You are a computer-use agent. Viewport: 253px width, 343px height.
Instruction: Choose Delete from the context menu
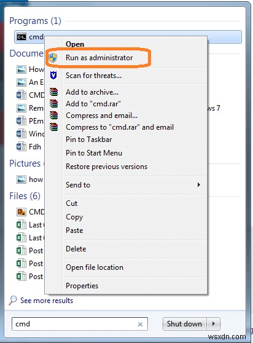[76, 249]
